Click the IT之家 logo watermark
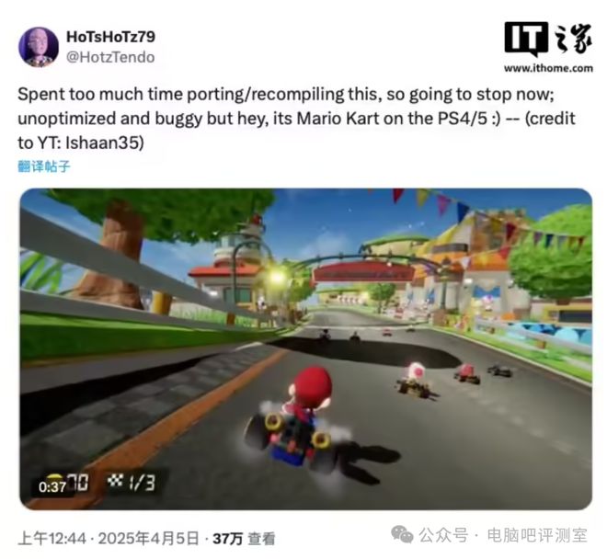 (x=548, y=40)
